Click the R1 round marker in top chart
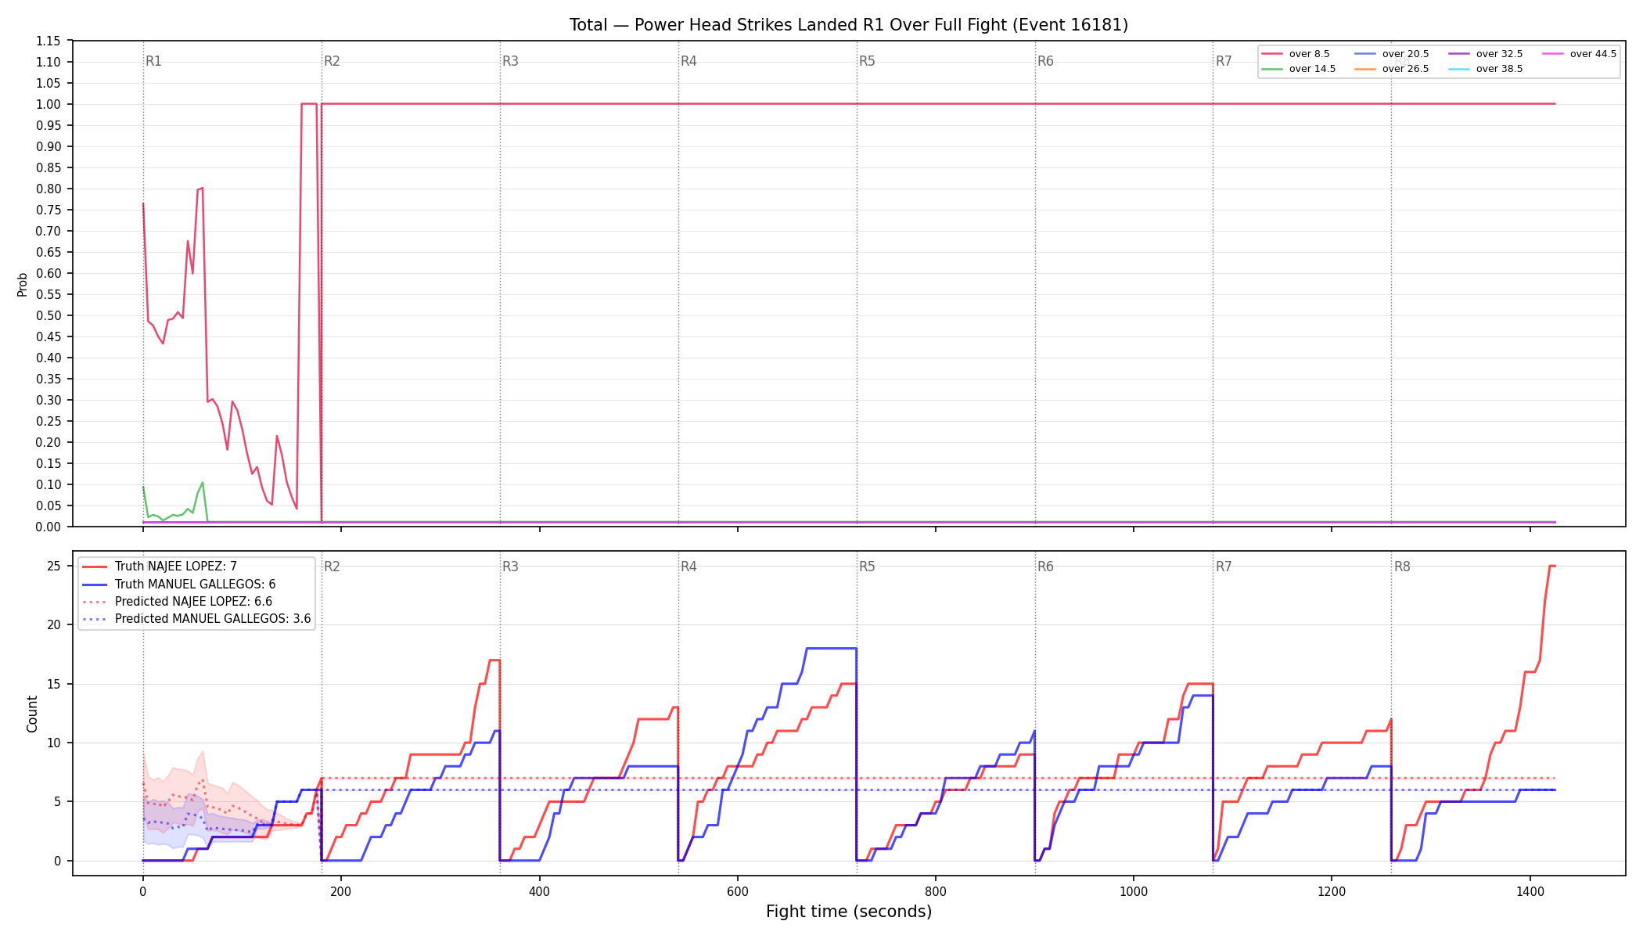This screenshot has height=939, width=1643. (153, 61)
